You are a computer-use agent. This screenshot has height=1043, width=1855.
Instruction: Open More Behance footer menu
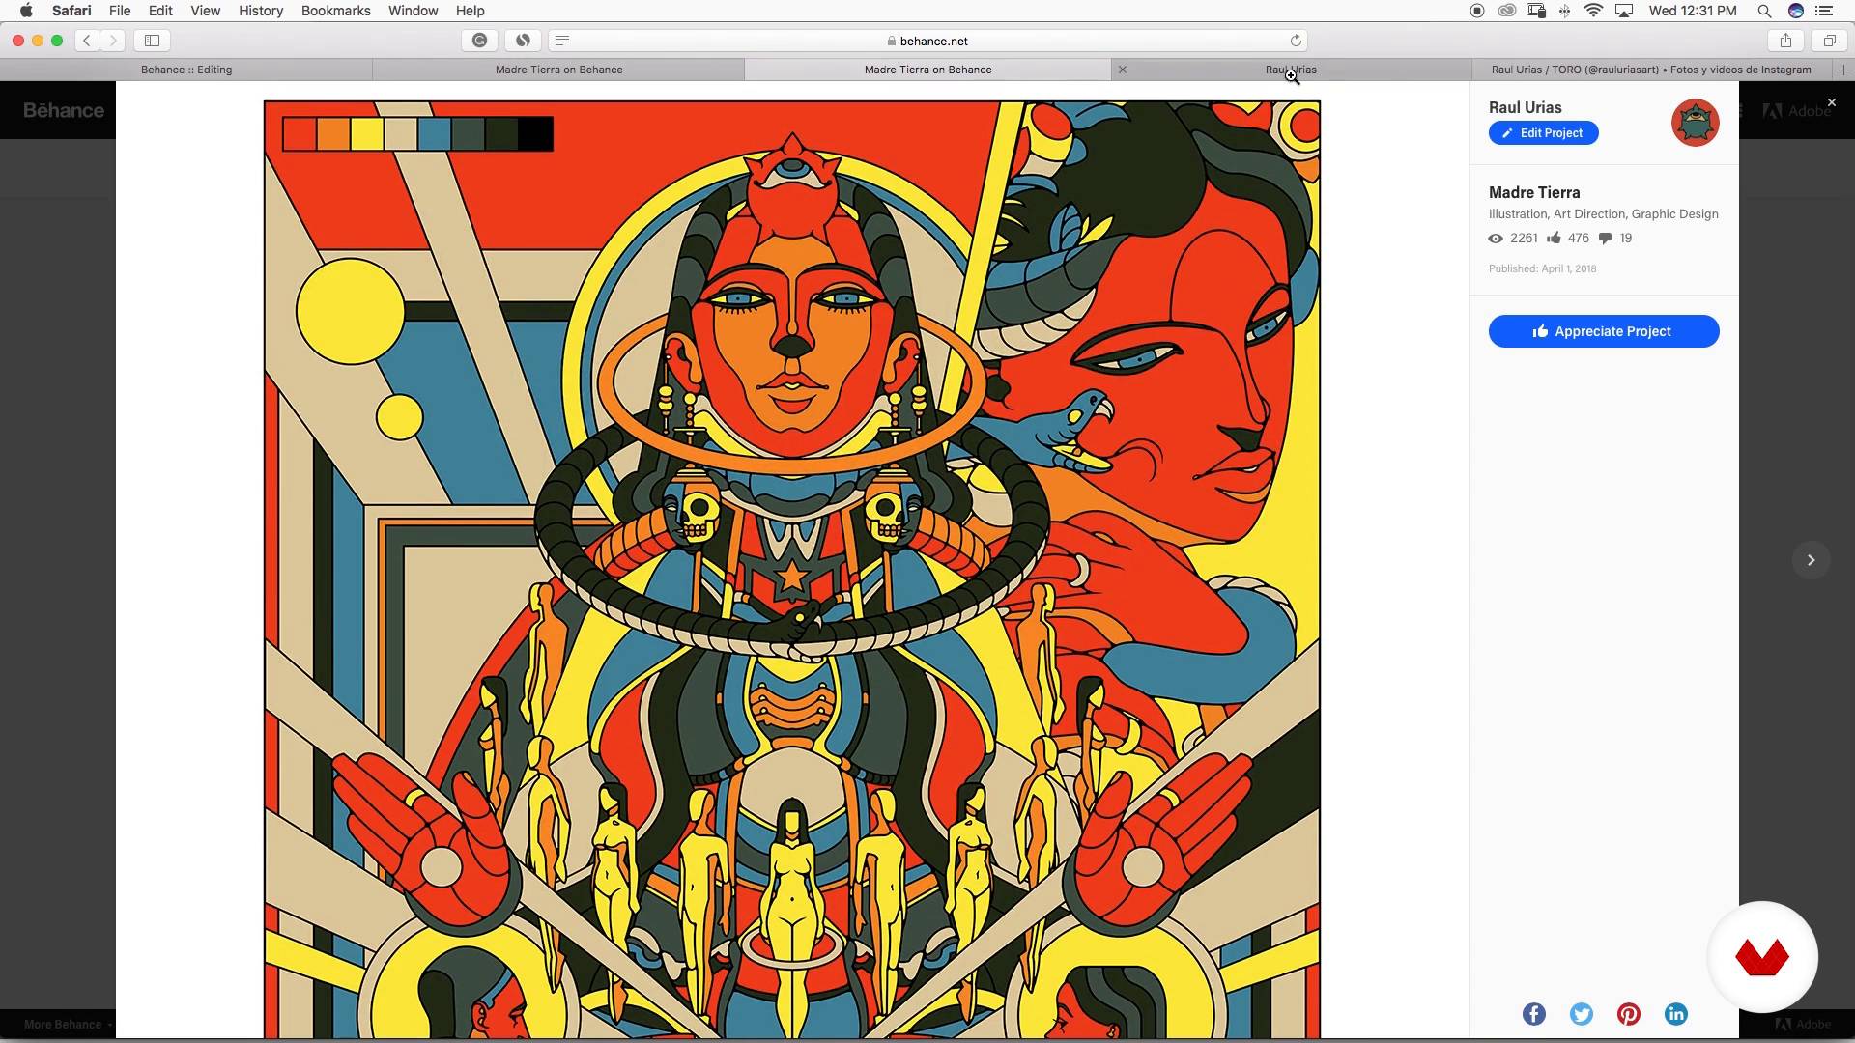67,1024
